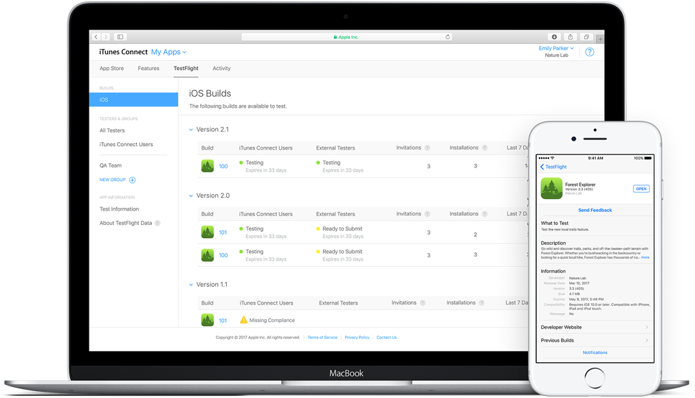Open About TestFlight Data in sidebar
This screenshot has height=398, width=695.
(x=126, y=223)
